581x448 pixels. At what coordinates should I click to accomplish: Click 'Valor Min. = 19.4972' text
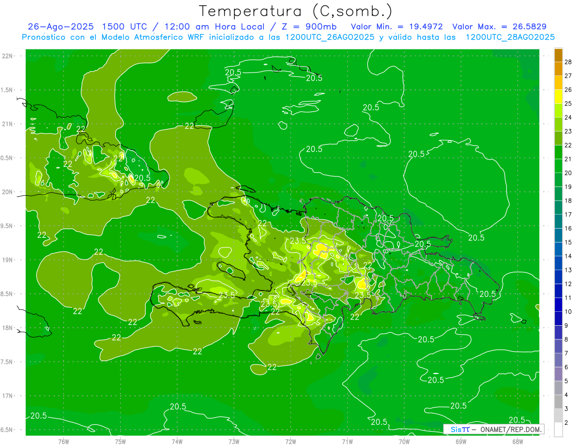pyautogui.click(x=397, y=27)
